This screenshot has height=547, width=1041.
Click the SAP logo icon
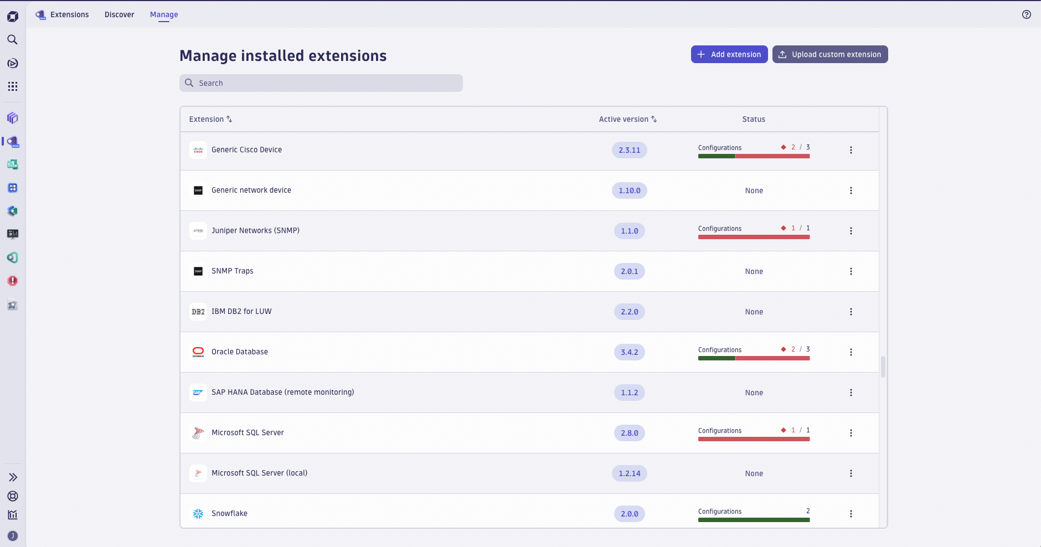point(198,393)
